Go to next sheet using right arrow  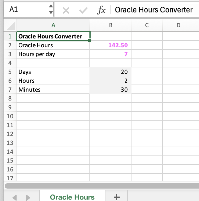tap(28, 197)
